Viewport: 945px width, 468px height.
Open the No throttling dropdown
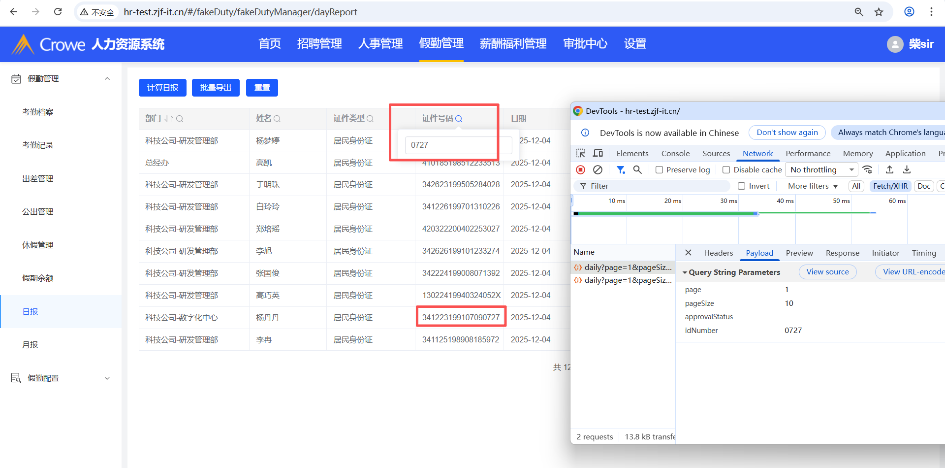point(821,169)
